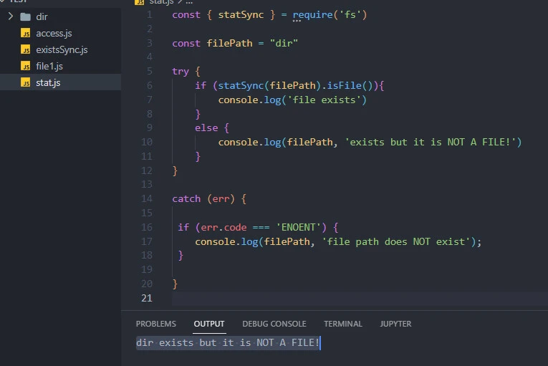Click the dir folder icon
548x366 pixels.
[26, 16]
